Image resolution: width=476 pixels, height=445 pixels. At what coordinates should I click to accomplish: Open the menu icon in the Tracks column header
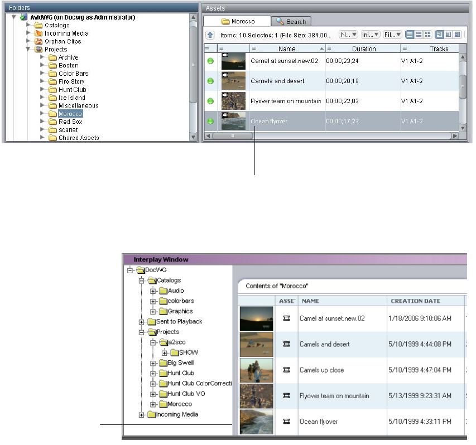[x=405, y=48]
